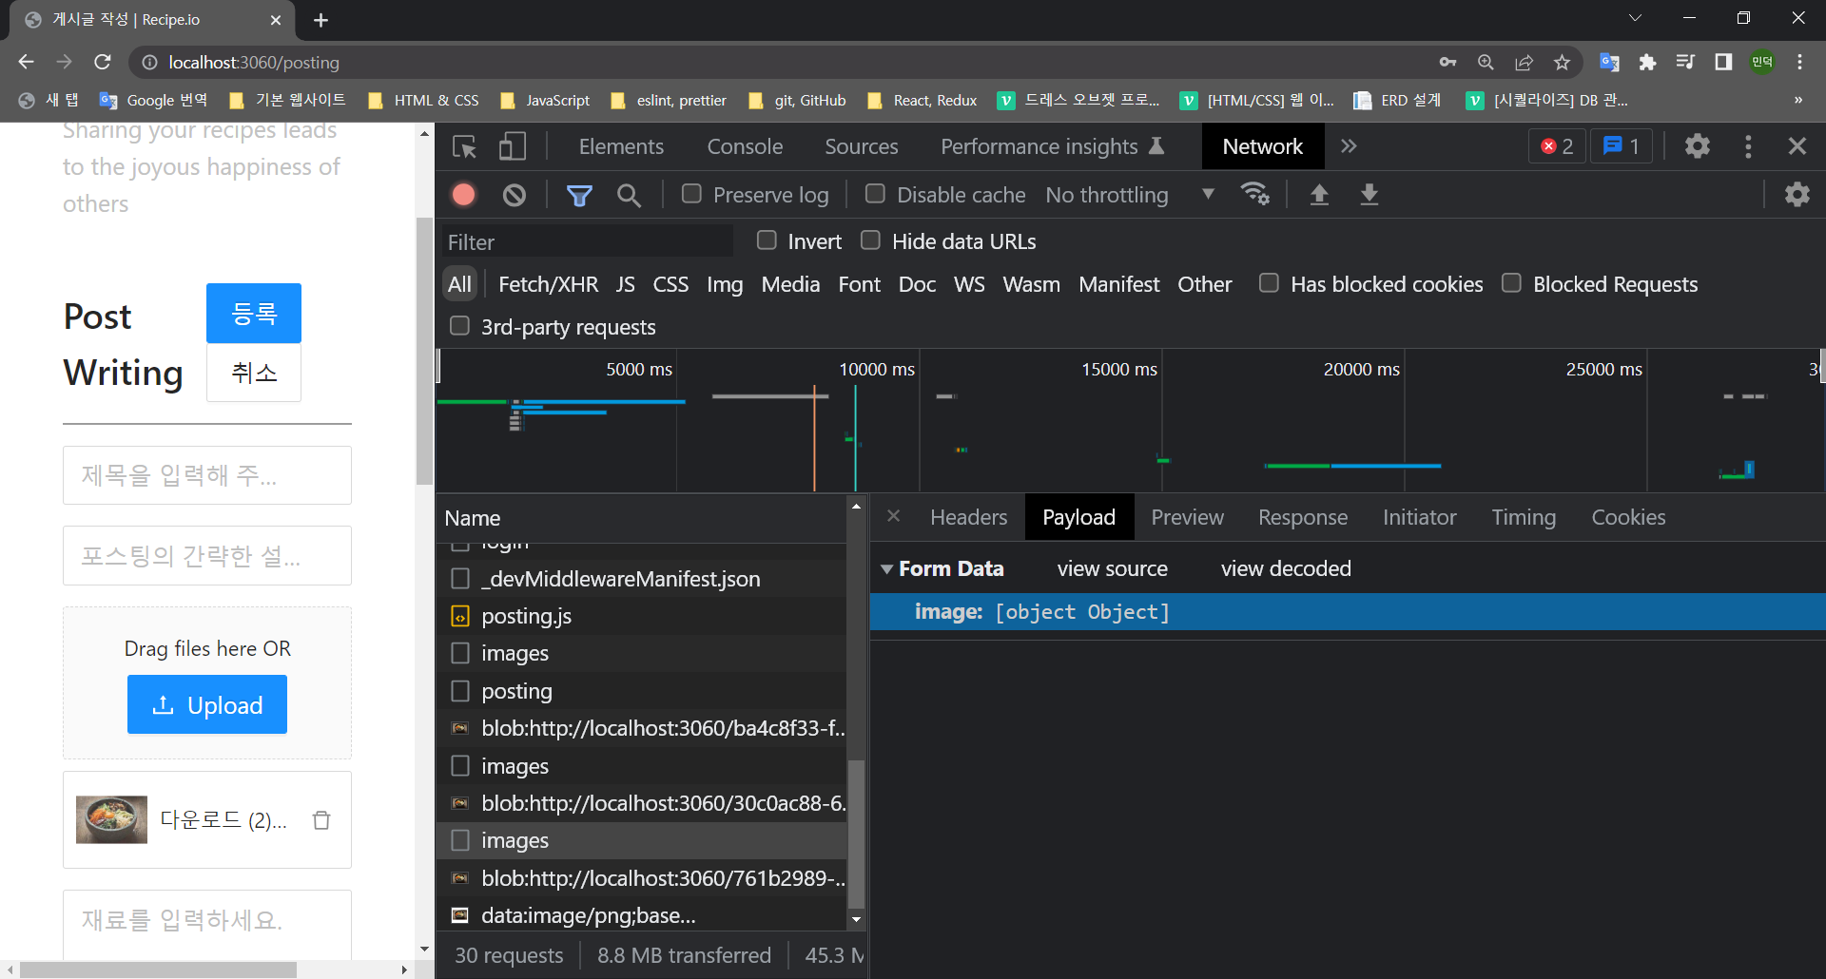
Task: Open the 2 errors indicator
Action: (1557, 146)
